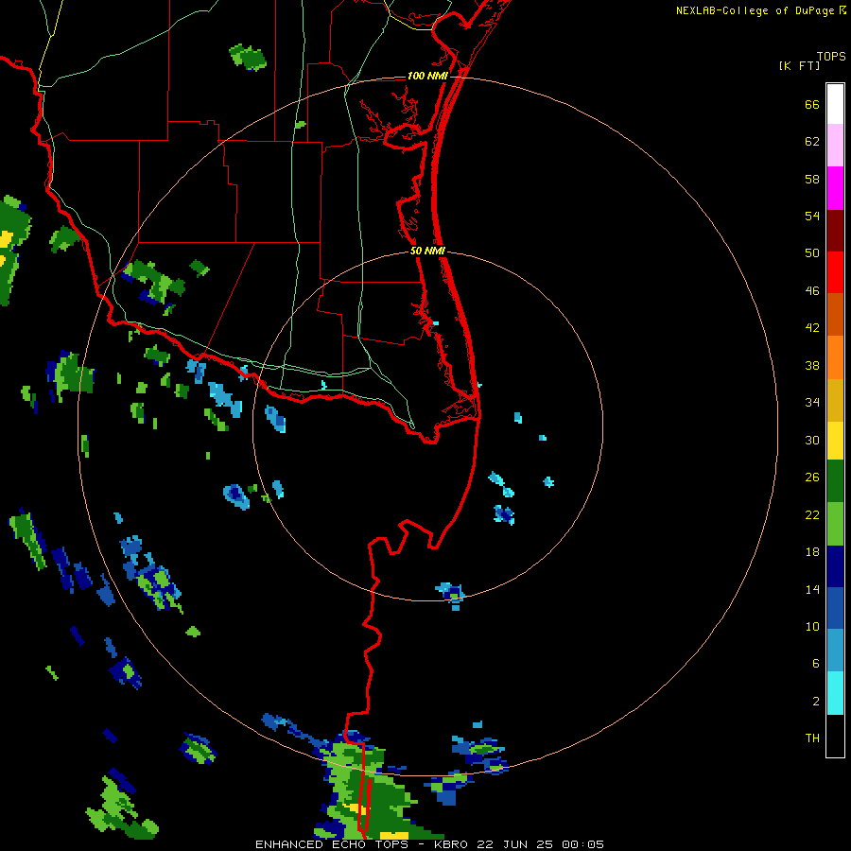Click the yellow swatch between 34 and 30
The image size is (851, 851).
coord(835,441)
